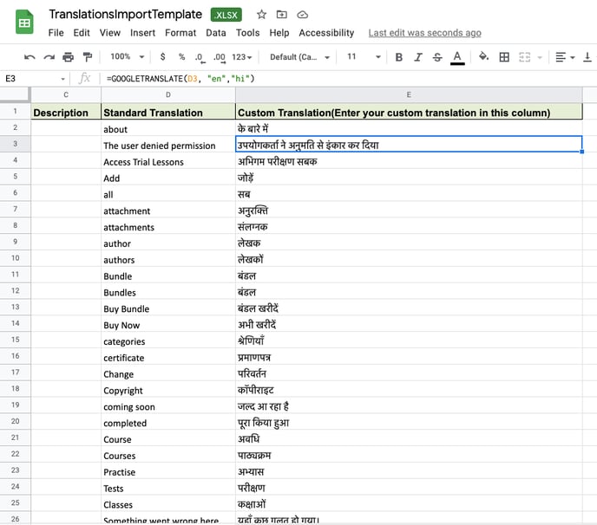Image resolution: width=597 pixels, height=525 pixels.
Task: Open the View menu
Action: coord(110,33)
